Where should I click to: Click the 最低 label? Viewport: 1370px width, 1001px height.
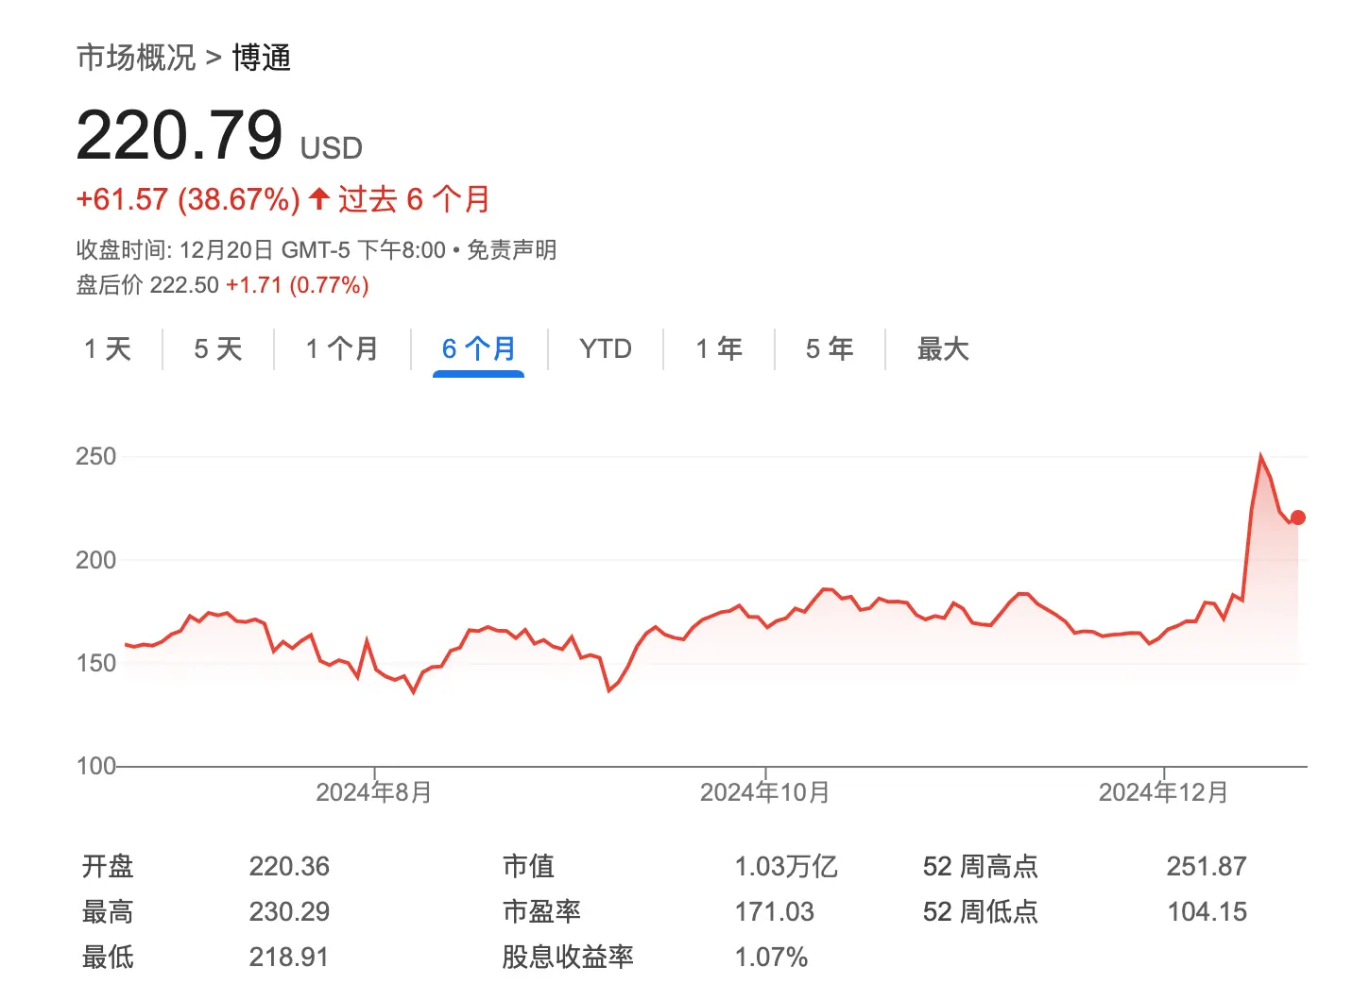click(108, 957)
